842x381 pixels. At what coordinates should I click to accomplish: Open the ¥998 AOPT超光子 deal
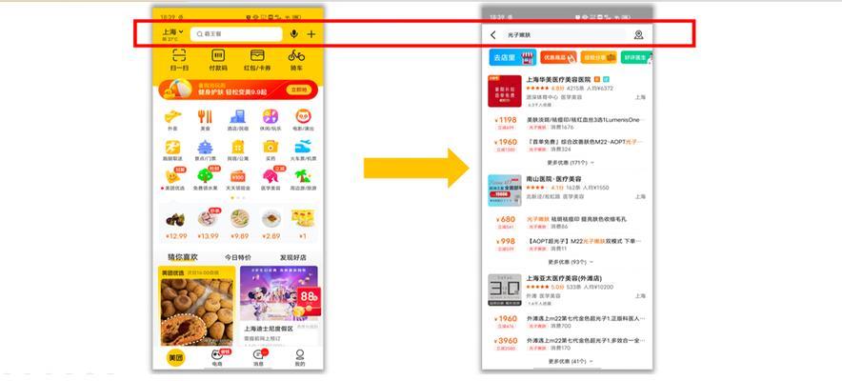[x=567, y=245]
